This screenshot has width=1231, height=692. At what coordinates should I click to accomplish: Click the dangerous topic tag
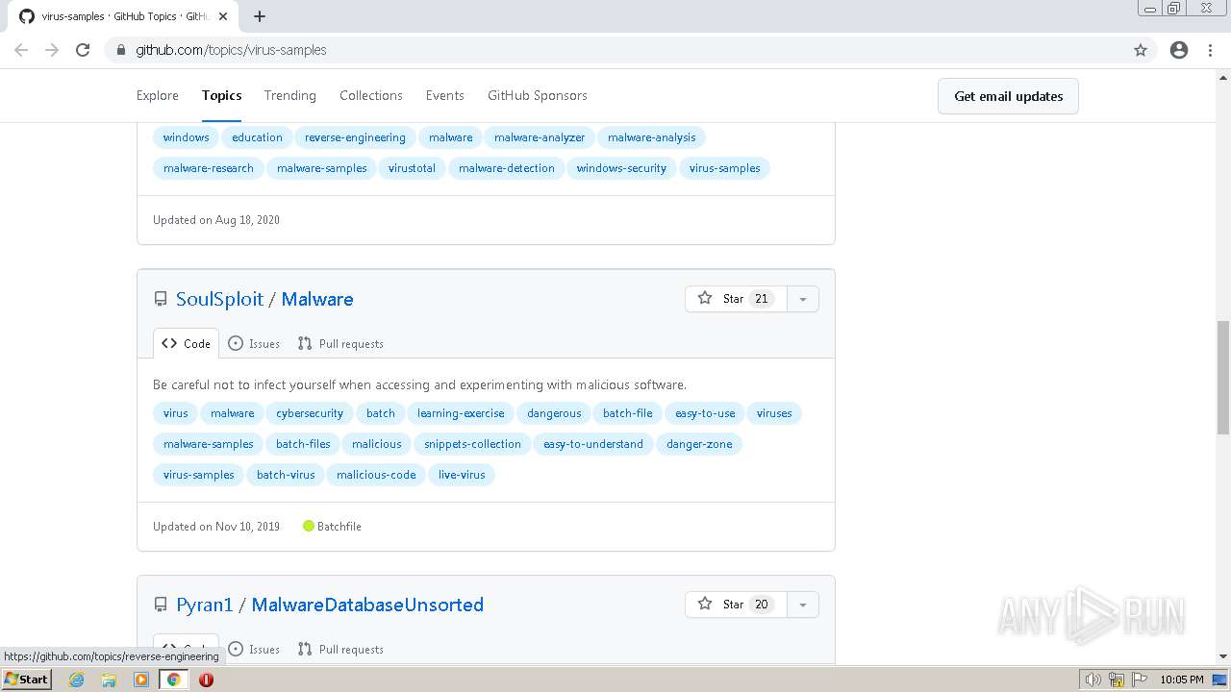pos(554,413)
